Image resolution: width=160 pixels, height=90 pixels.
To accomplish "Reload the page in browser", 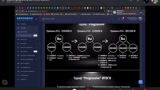I will point(22,11).
